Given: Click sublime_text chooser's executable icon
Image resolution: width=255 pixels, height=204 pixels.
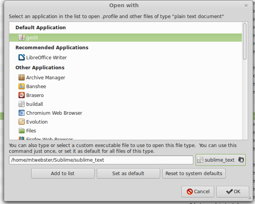Looking at the screenshot, I should click(x=200, y=160).
